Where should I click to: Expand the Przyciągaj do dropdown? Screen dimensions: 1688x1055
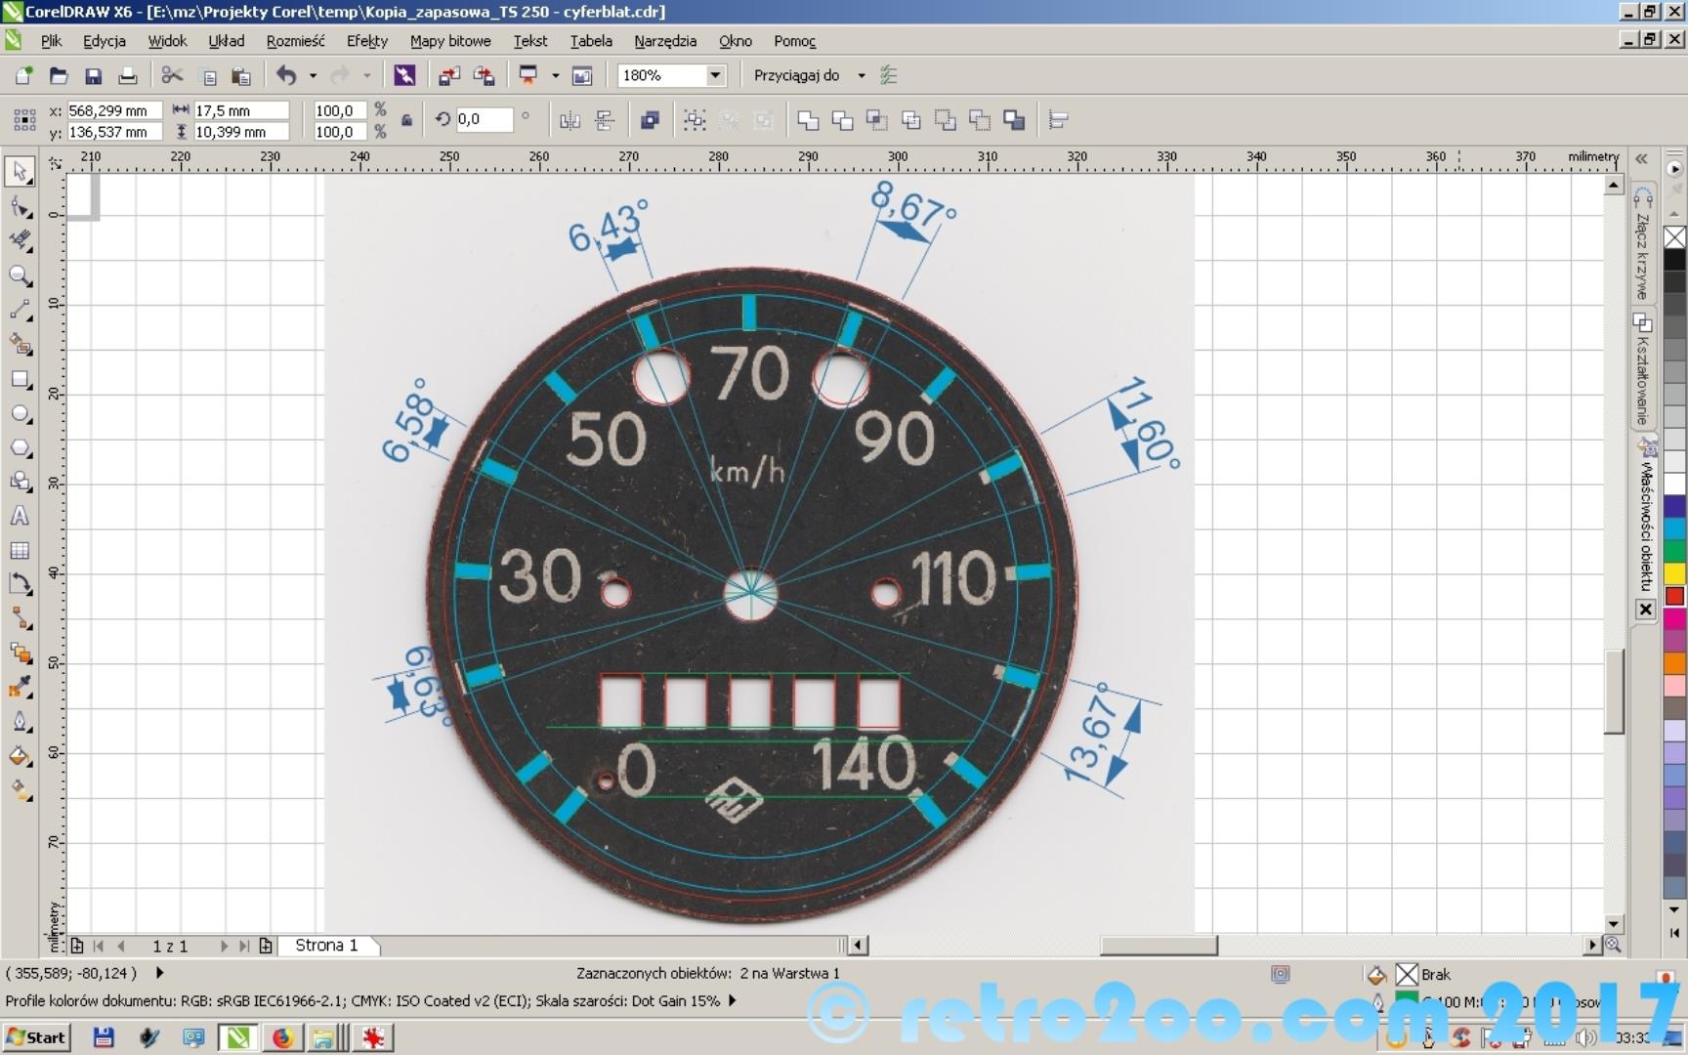click(861, 75)
